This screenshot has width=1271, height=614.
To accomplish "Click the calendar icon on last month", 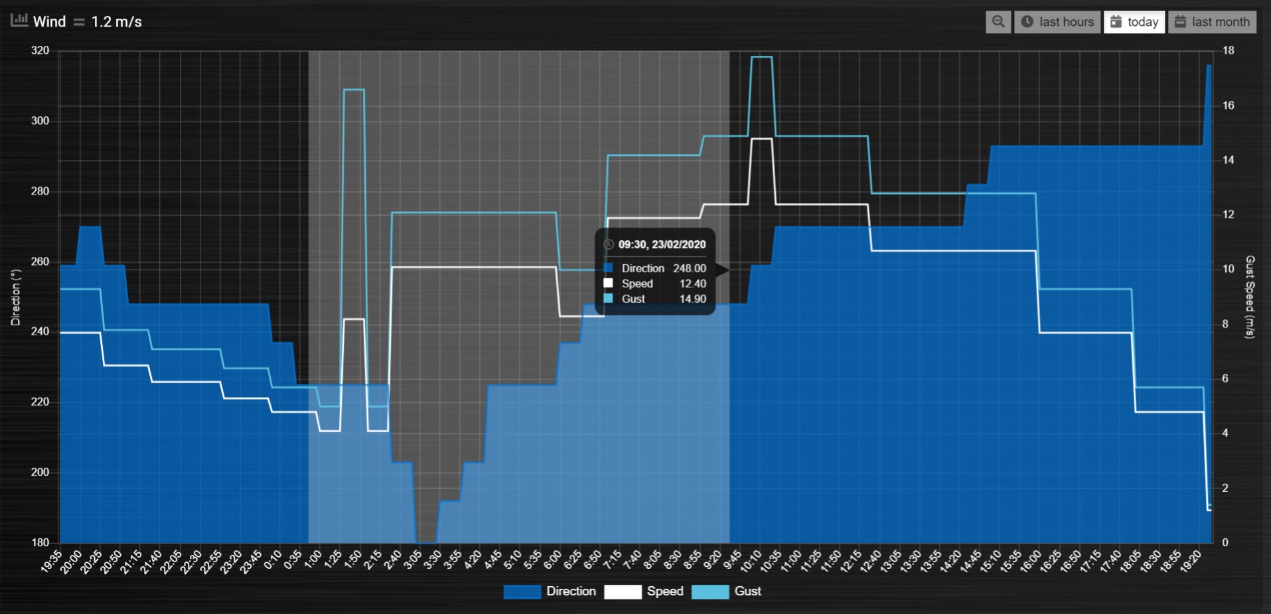I will click(x=1180, y=21).
